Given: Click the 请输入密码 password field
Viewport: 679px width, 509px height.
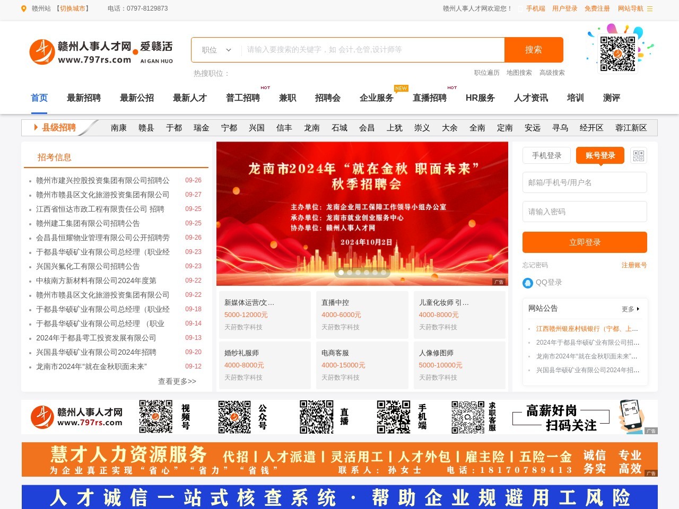Looking at the screenshot, I should [x=585, y=212].
